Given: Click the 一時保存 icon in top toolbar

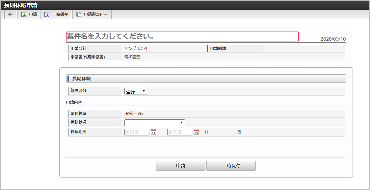Looking at the screenshot, I should (x=47, y=14).
